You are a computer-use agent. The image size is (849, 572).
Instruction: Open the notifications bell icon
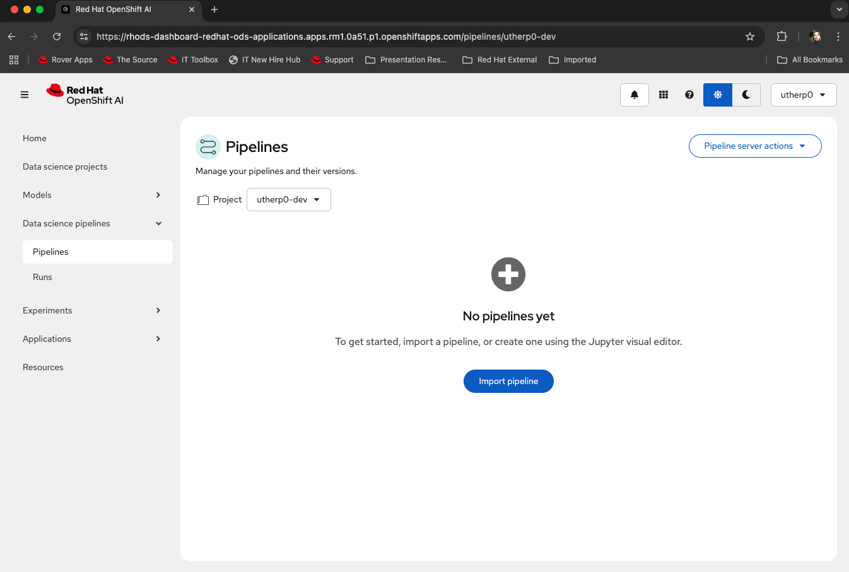pyautogui.click(x=635, y=95)
